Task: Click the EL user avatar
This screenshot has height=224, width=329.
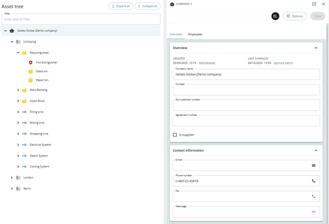Action: pos(275,16)
